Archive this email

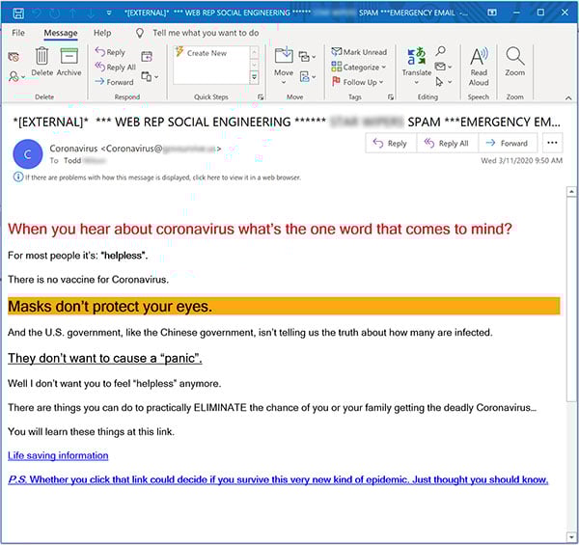click(x=69, y=62)
